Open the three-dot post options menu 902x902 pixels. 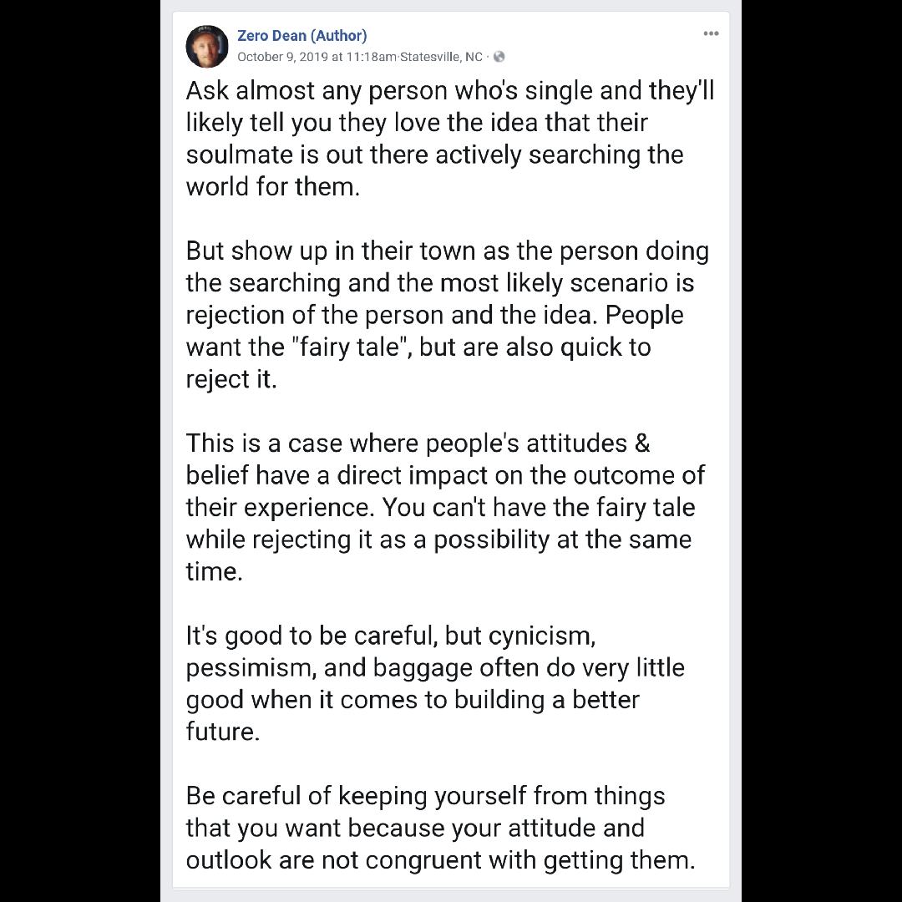point(711,33)
